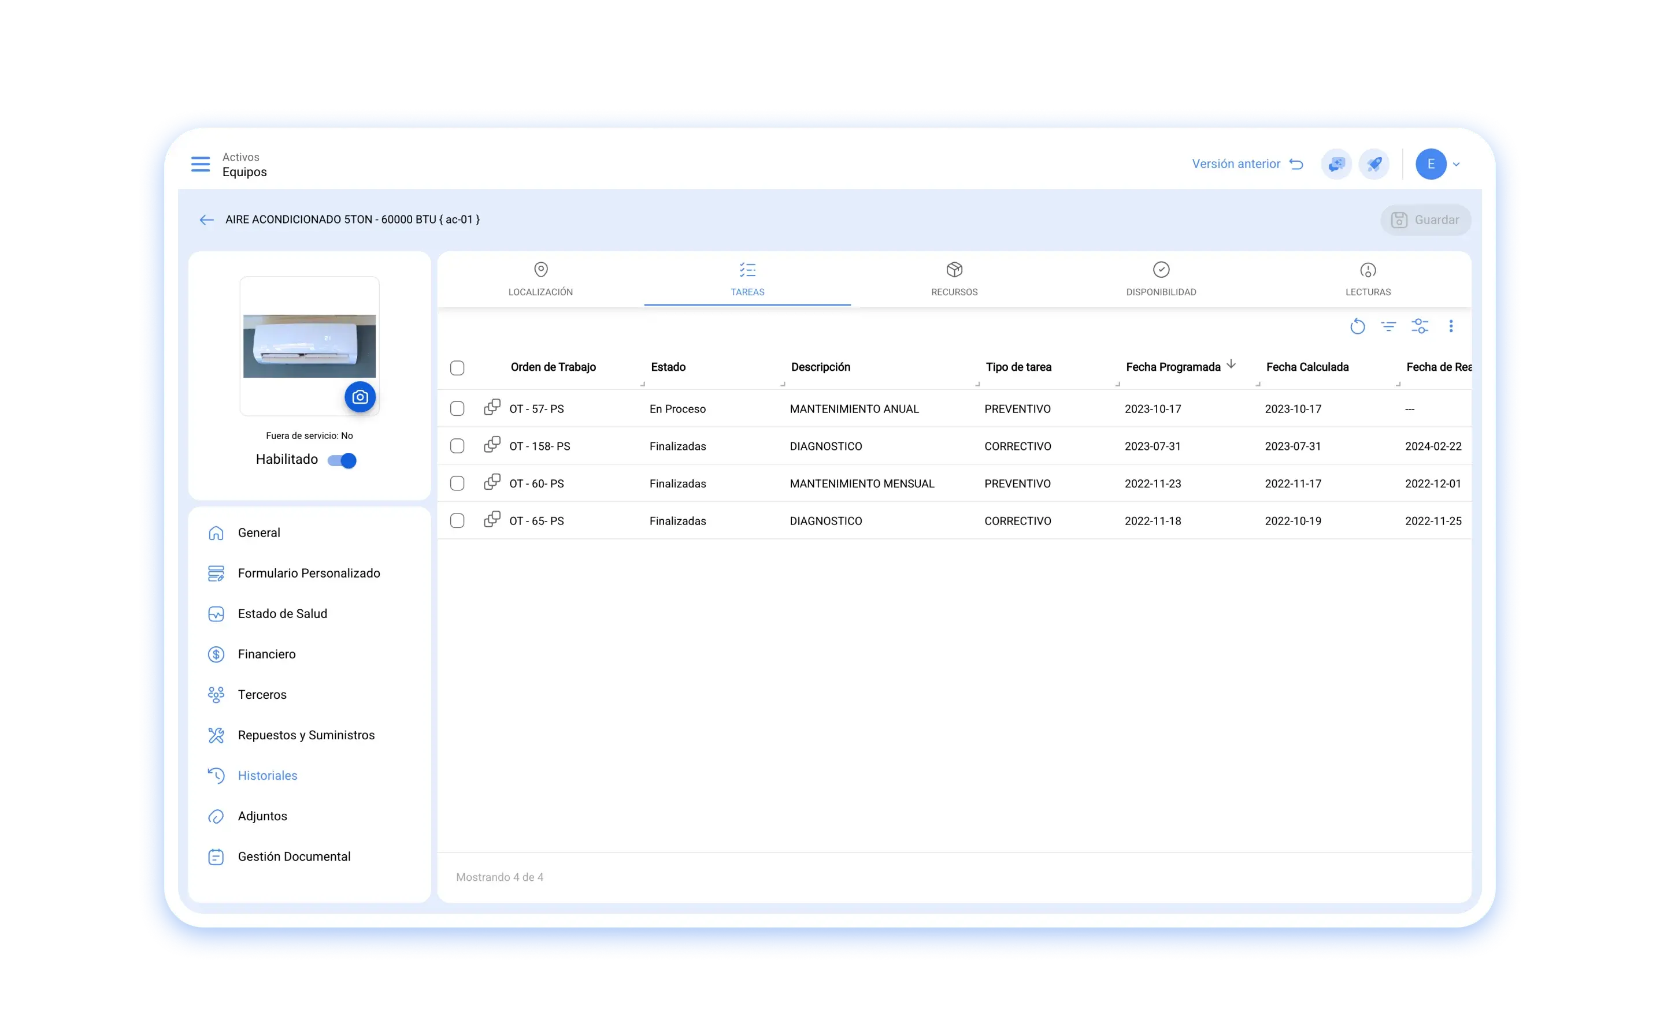
Task: Select checkbox for row OT - 158- PS
Action: [x=457, y=446]
